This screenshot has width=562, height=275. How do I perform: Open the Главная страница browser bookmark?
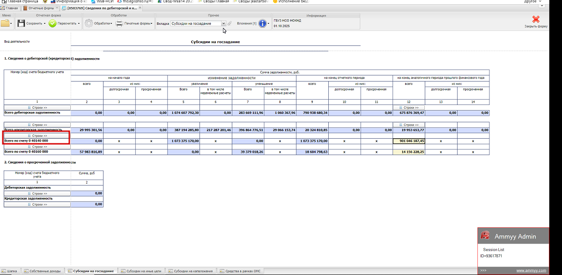21,2
